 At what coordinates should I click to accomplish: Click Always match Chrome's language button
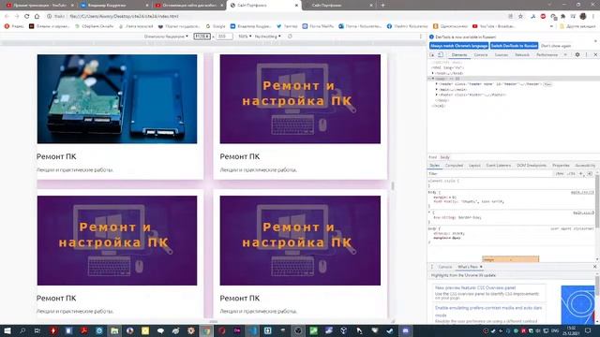(458, 46)
